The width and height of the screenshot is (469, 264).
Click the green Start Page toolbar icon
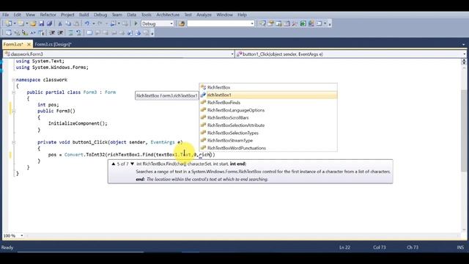[x=303, y=23]
